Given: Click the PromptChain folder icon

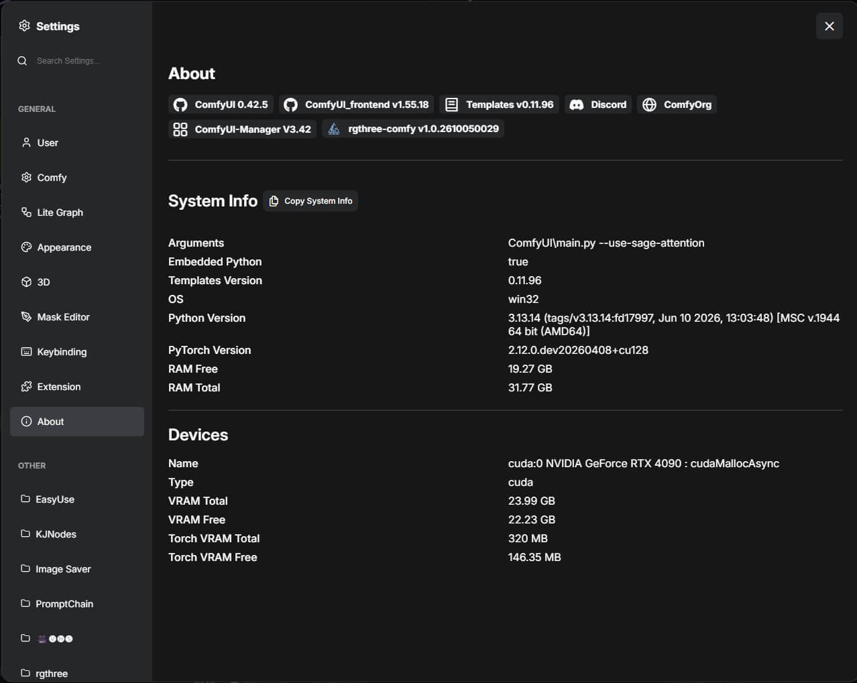Looking at the screenshot, I should 25,603.
